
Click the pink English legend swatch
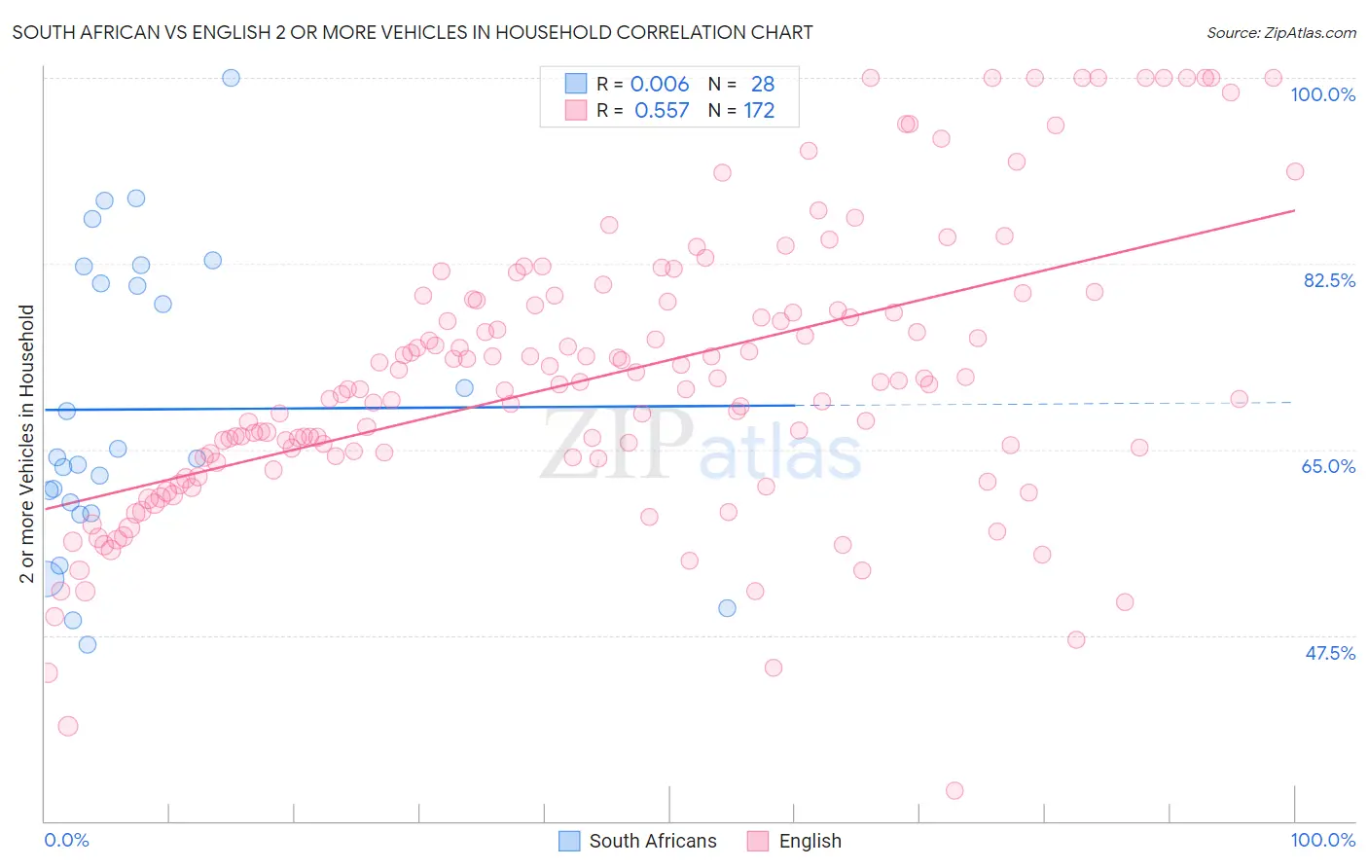coord(758,841)
